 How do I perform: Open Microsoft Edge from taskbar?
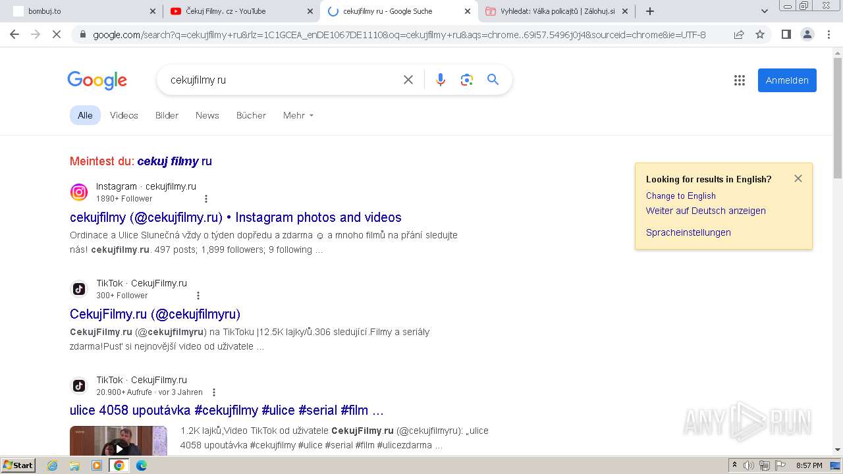coord(142,465)
